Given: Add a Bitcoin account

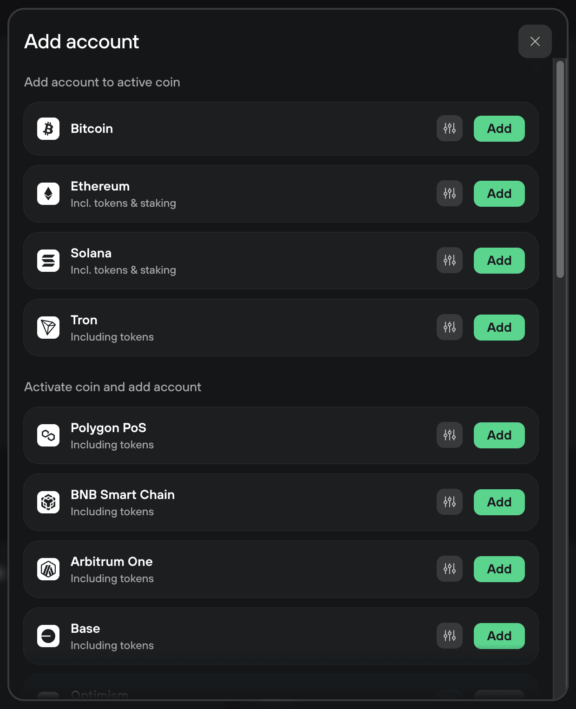Looking at the screenshot, I should [x=499, y=129].
